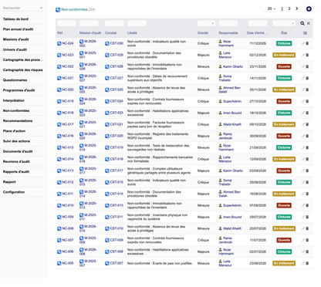Click date 27/10/2026 cell
The image size is (321, 287).
point(258,101)
